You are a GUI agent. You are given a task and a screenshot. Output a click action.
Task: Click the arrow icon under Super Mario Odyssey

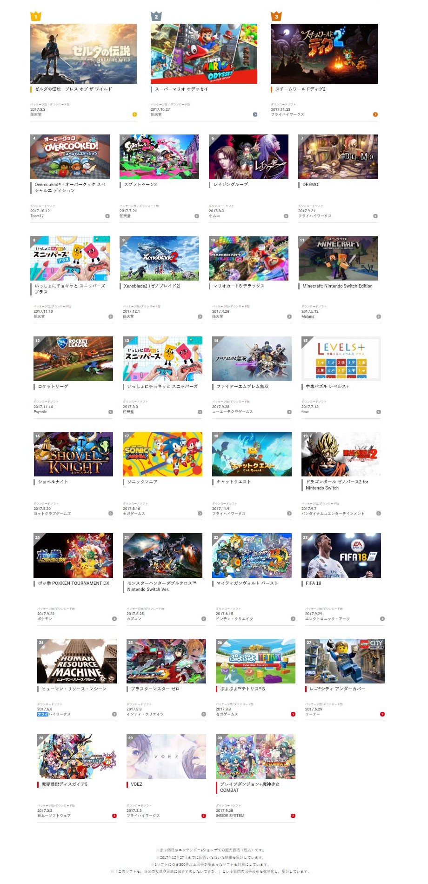coord(255,114)
